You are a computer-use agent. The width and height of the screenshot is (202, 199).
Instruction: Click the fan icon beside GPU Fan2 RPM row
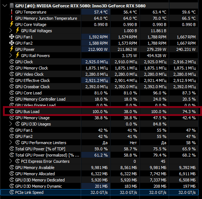click(12, 43)
